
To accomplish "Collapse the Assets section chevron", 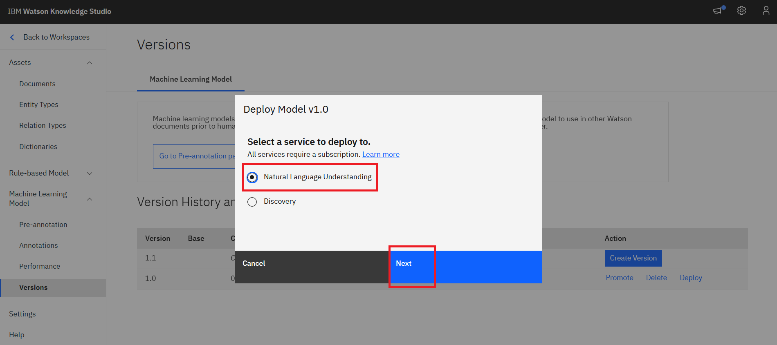I will tap(90, 63).
